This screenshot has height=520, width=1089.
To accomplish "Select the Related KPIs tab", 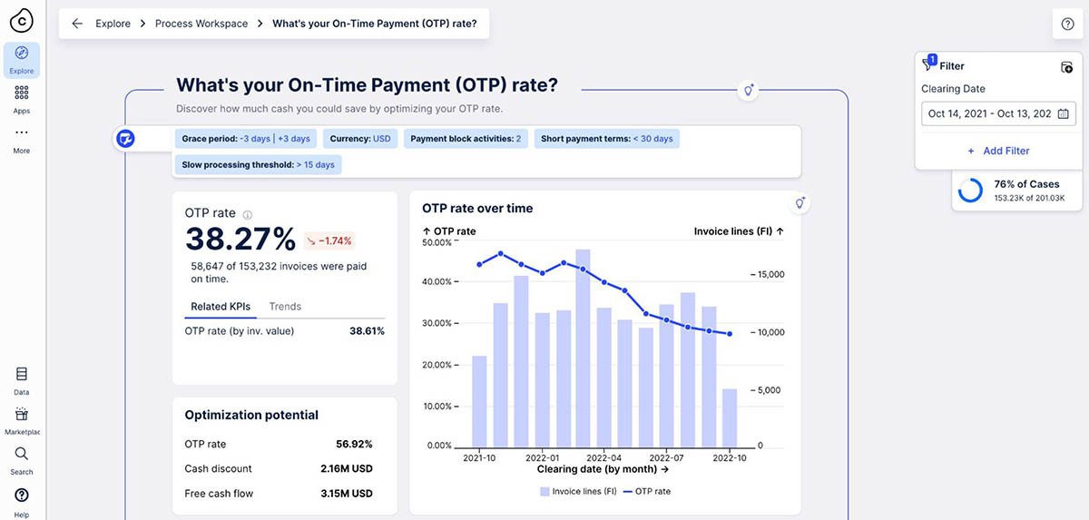I will click(x=221, y=307).
